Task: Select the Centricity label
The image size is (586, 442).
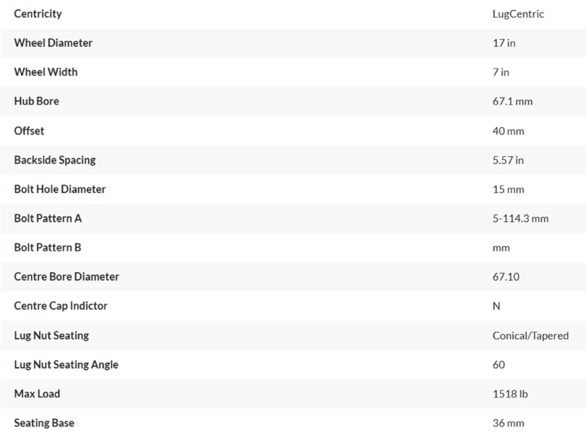Action: click(38, 14)
